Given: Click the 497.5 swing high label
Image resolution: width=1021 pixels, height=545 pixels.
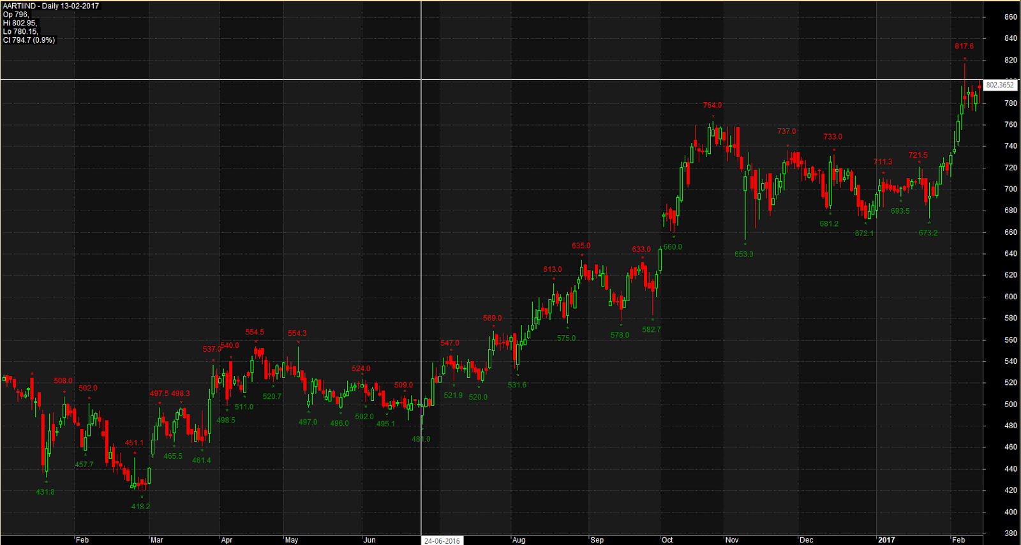Looking at the screenshot, I should pos(160,394).
